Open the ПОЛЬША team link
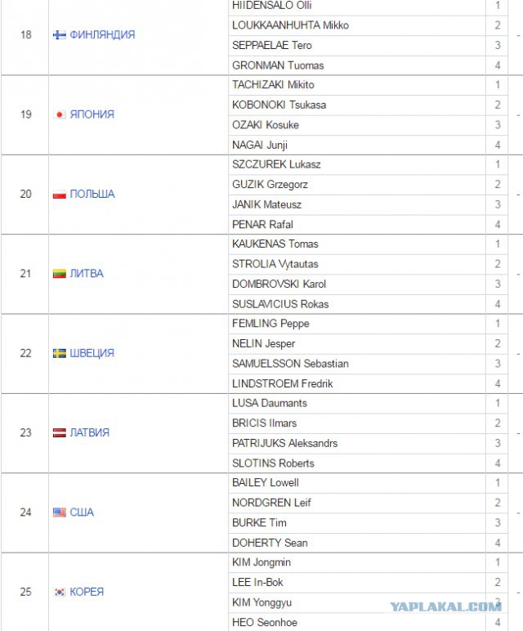Screen dimensions: 523x631 point(92,194)
